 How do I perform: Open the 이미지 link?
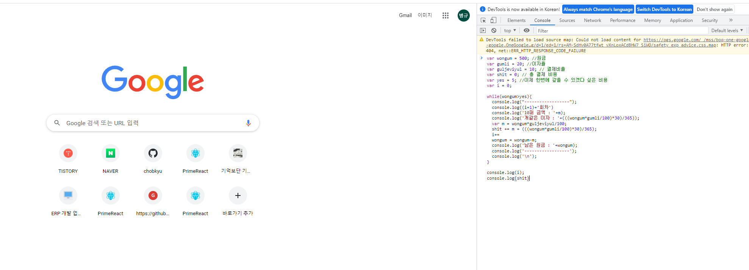coord(425,15)
